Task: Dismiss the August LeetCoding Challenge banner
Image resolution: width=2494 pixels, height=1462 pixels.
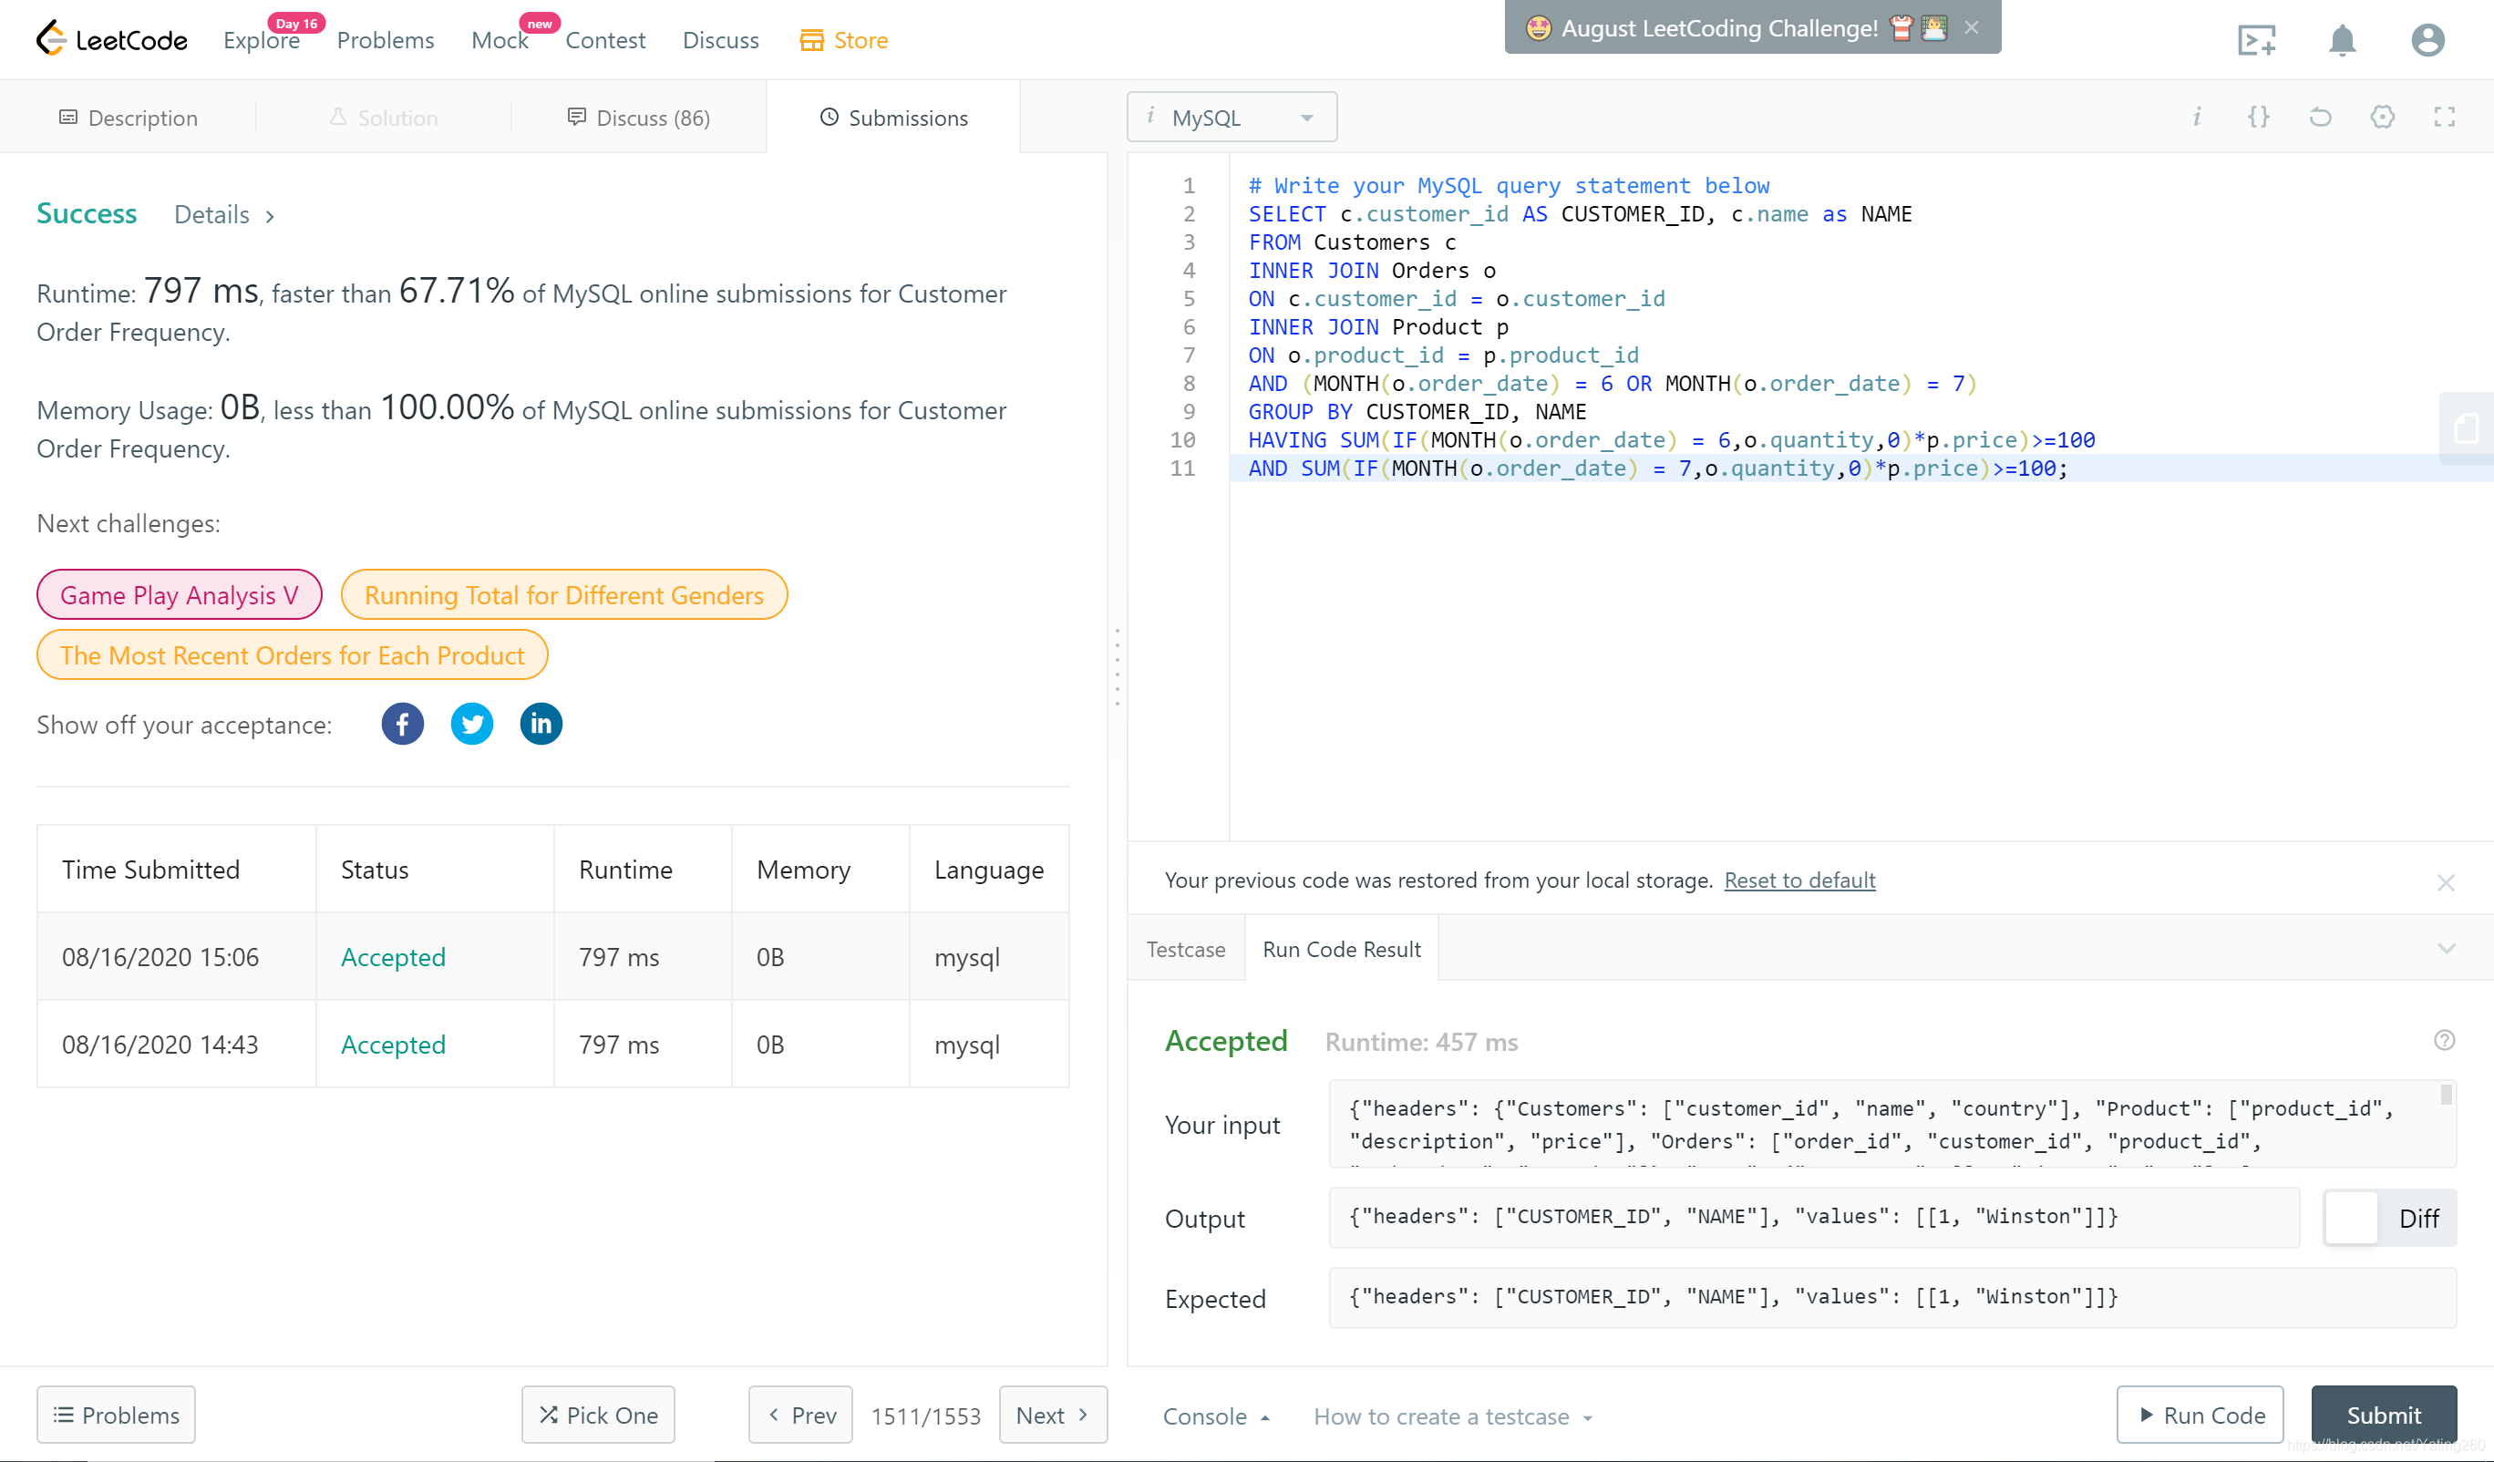Action: coord(1972,27)
